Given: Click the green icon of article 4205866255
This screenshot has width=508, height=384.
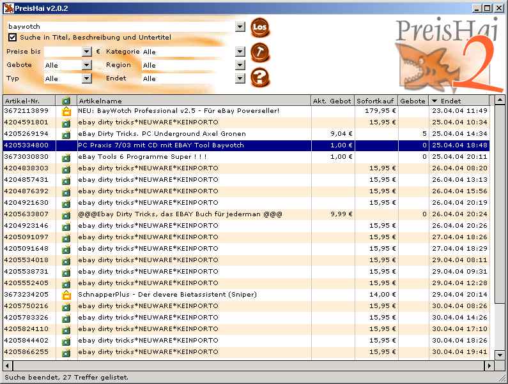Looking at the screenshot, I should point(66,352).
